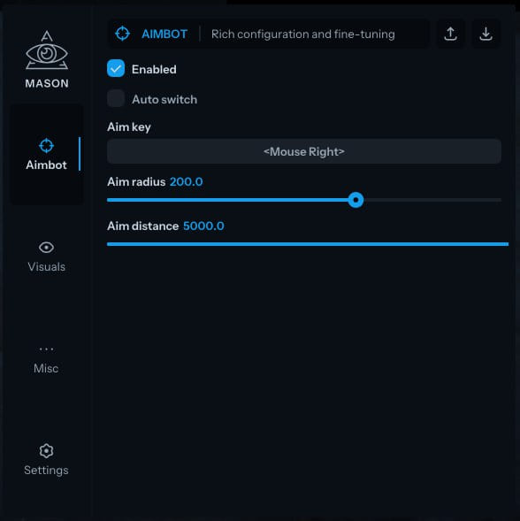This screenshot has height=521, width=520.
Task: Click the upload config arrow icon
Action: [450, 34]
